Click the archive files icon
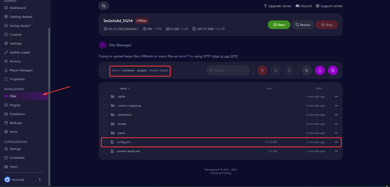The height and width of the screenshot is (187, 390). (289, 70)
